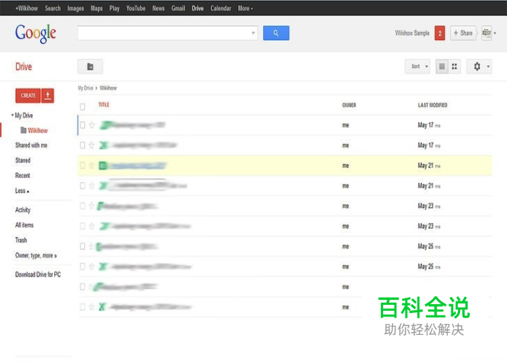This screenshot has height=362, width=507.
Task: Click the Google logo
Action: pyautogui.click(x=36, y=34)
